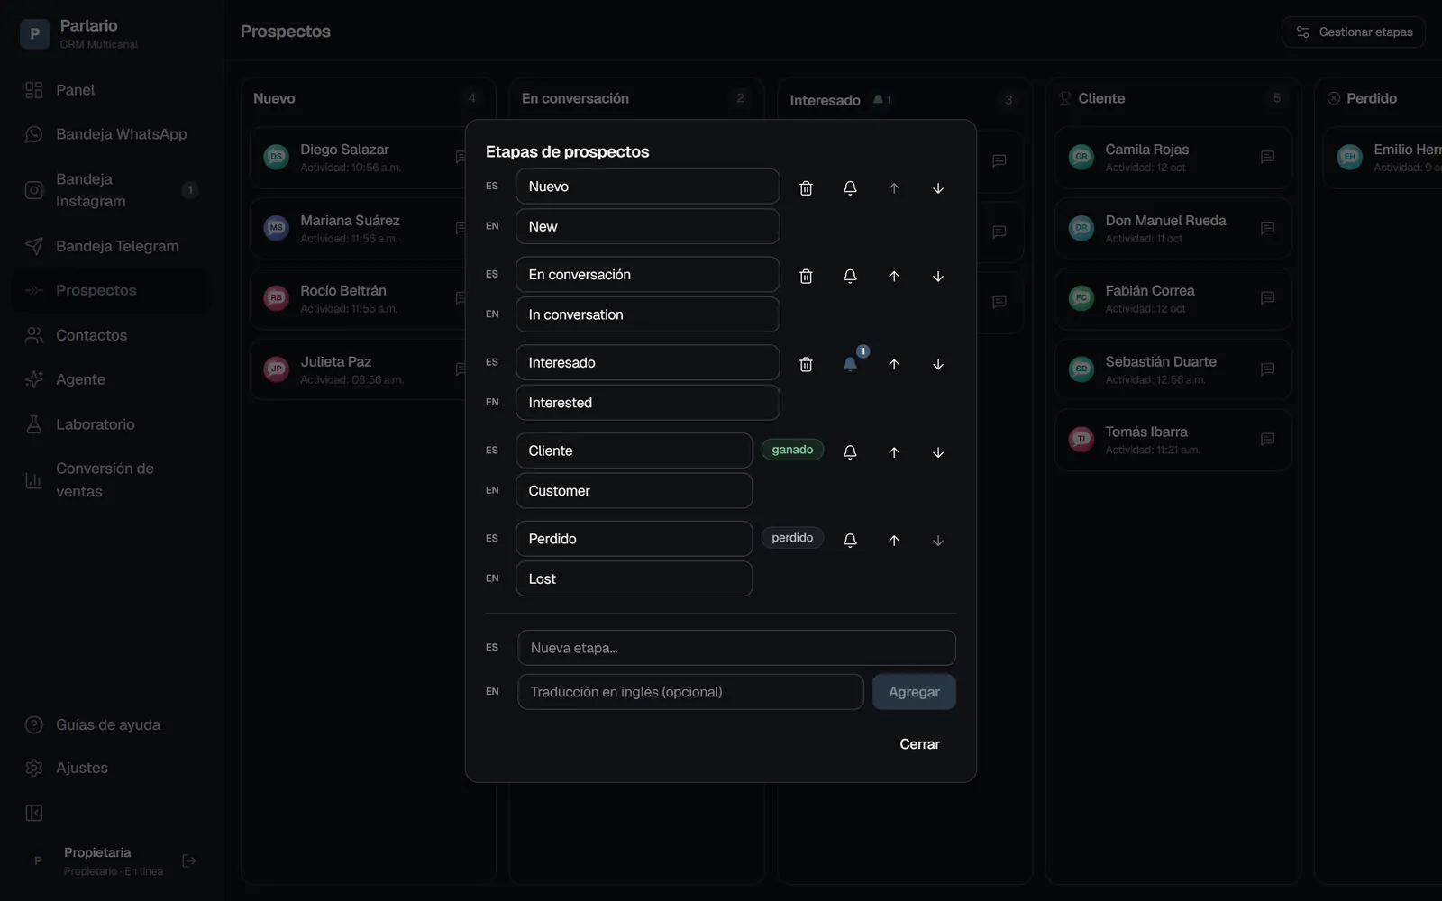
Task: Open Conversión de ventas in sidebar
Action: pos(110,480)
